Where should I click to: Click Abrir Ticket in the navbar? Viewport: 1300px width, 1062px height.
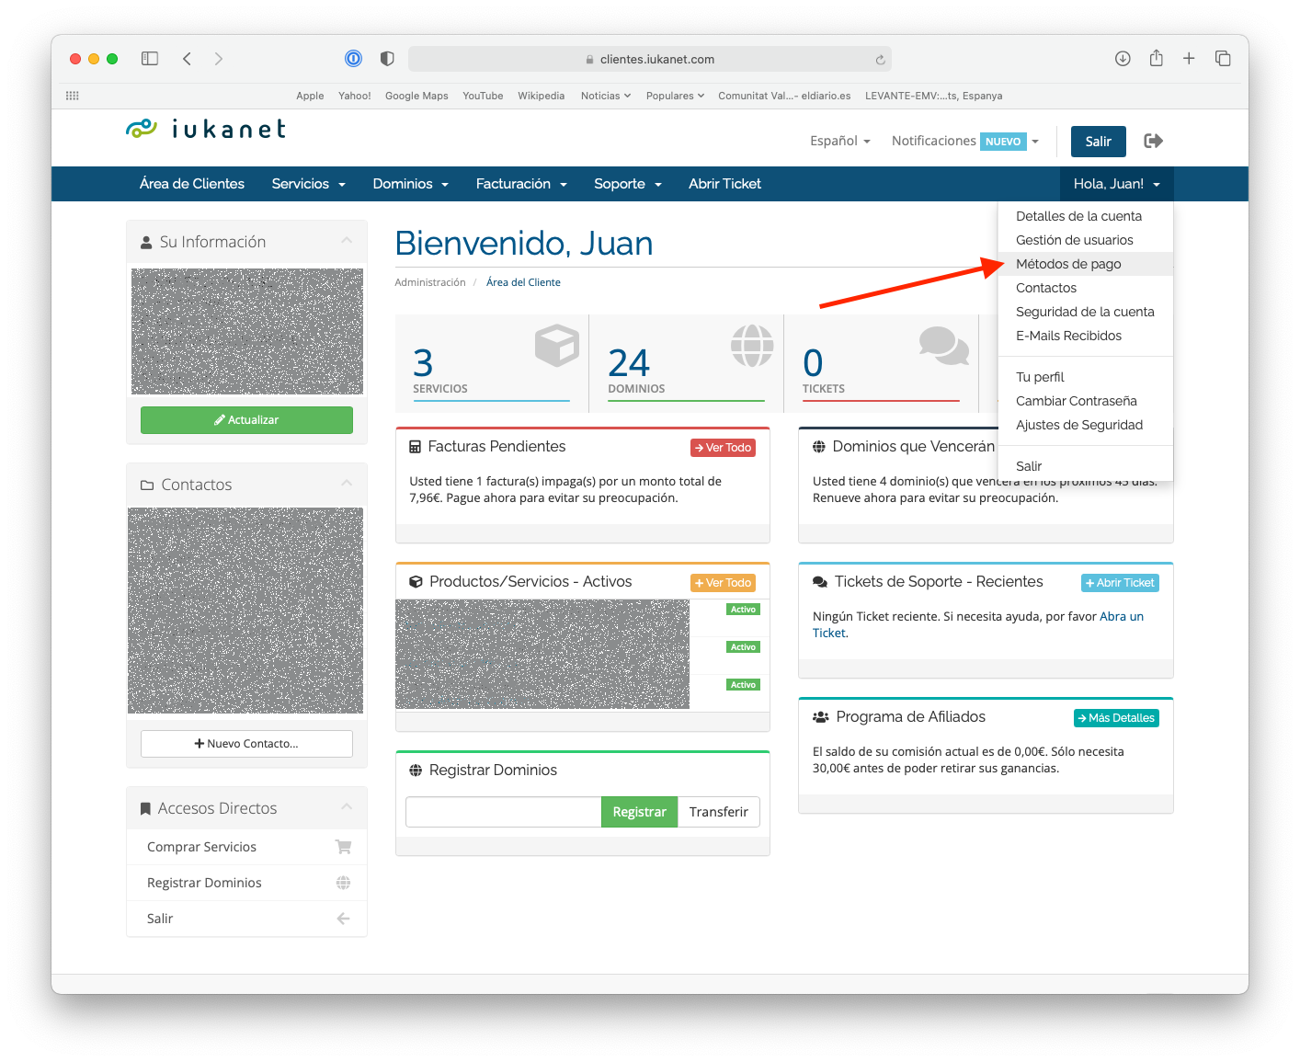724,184
